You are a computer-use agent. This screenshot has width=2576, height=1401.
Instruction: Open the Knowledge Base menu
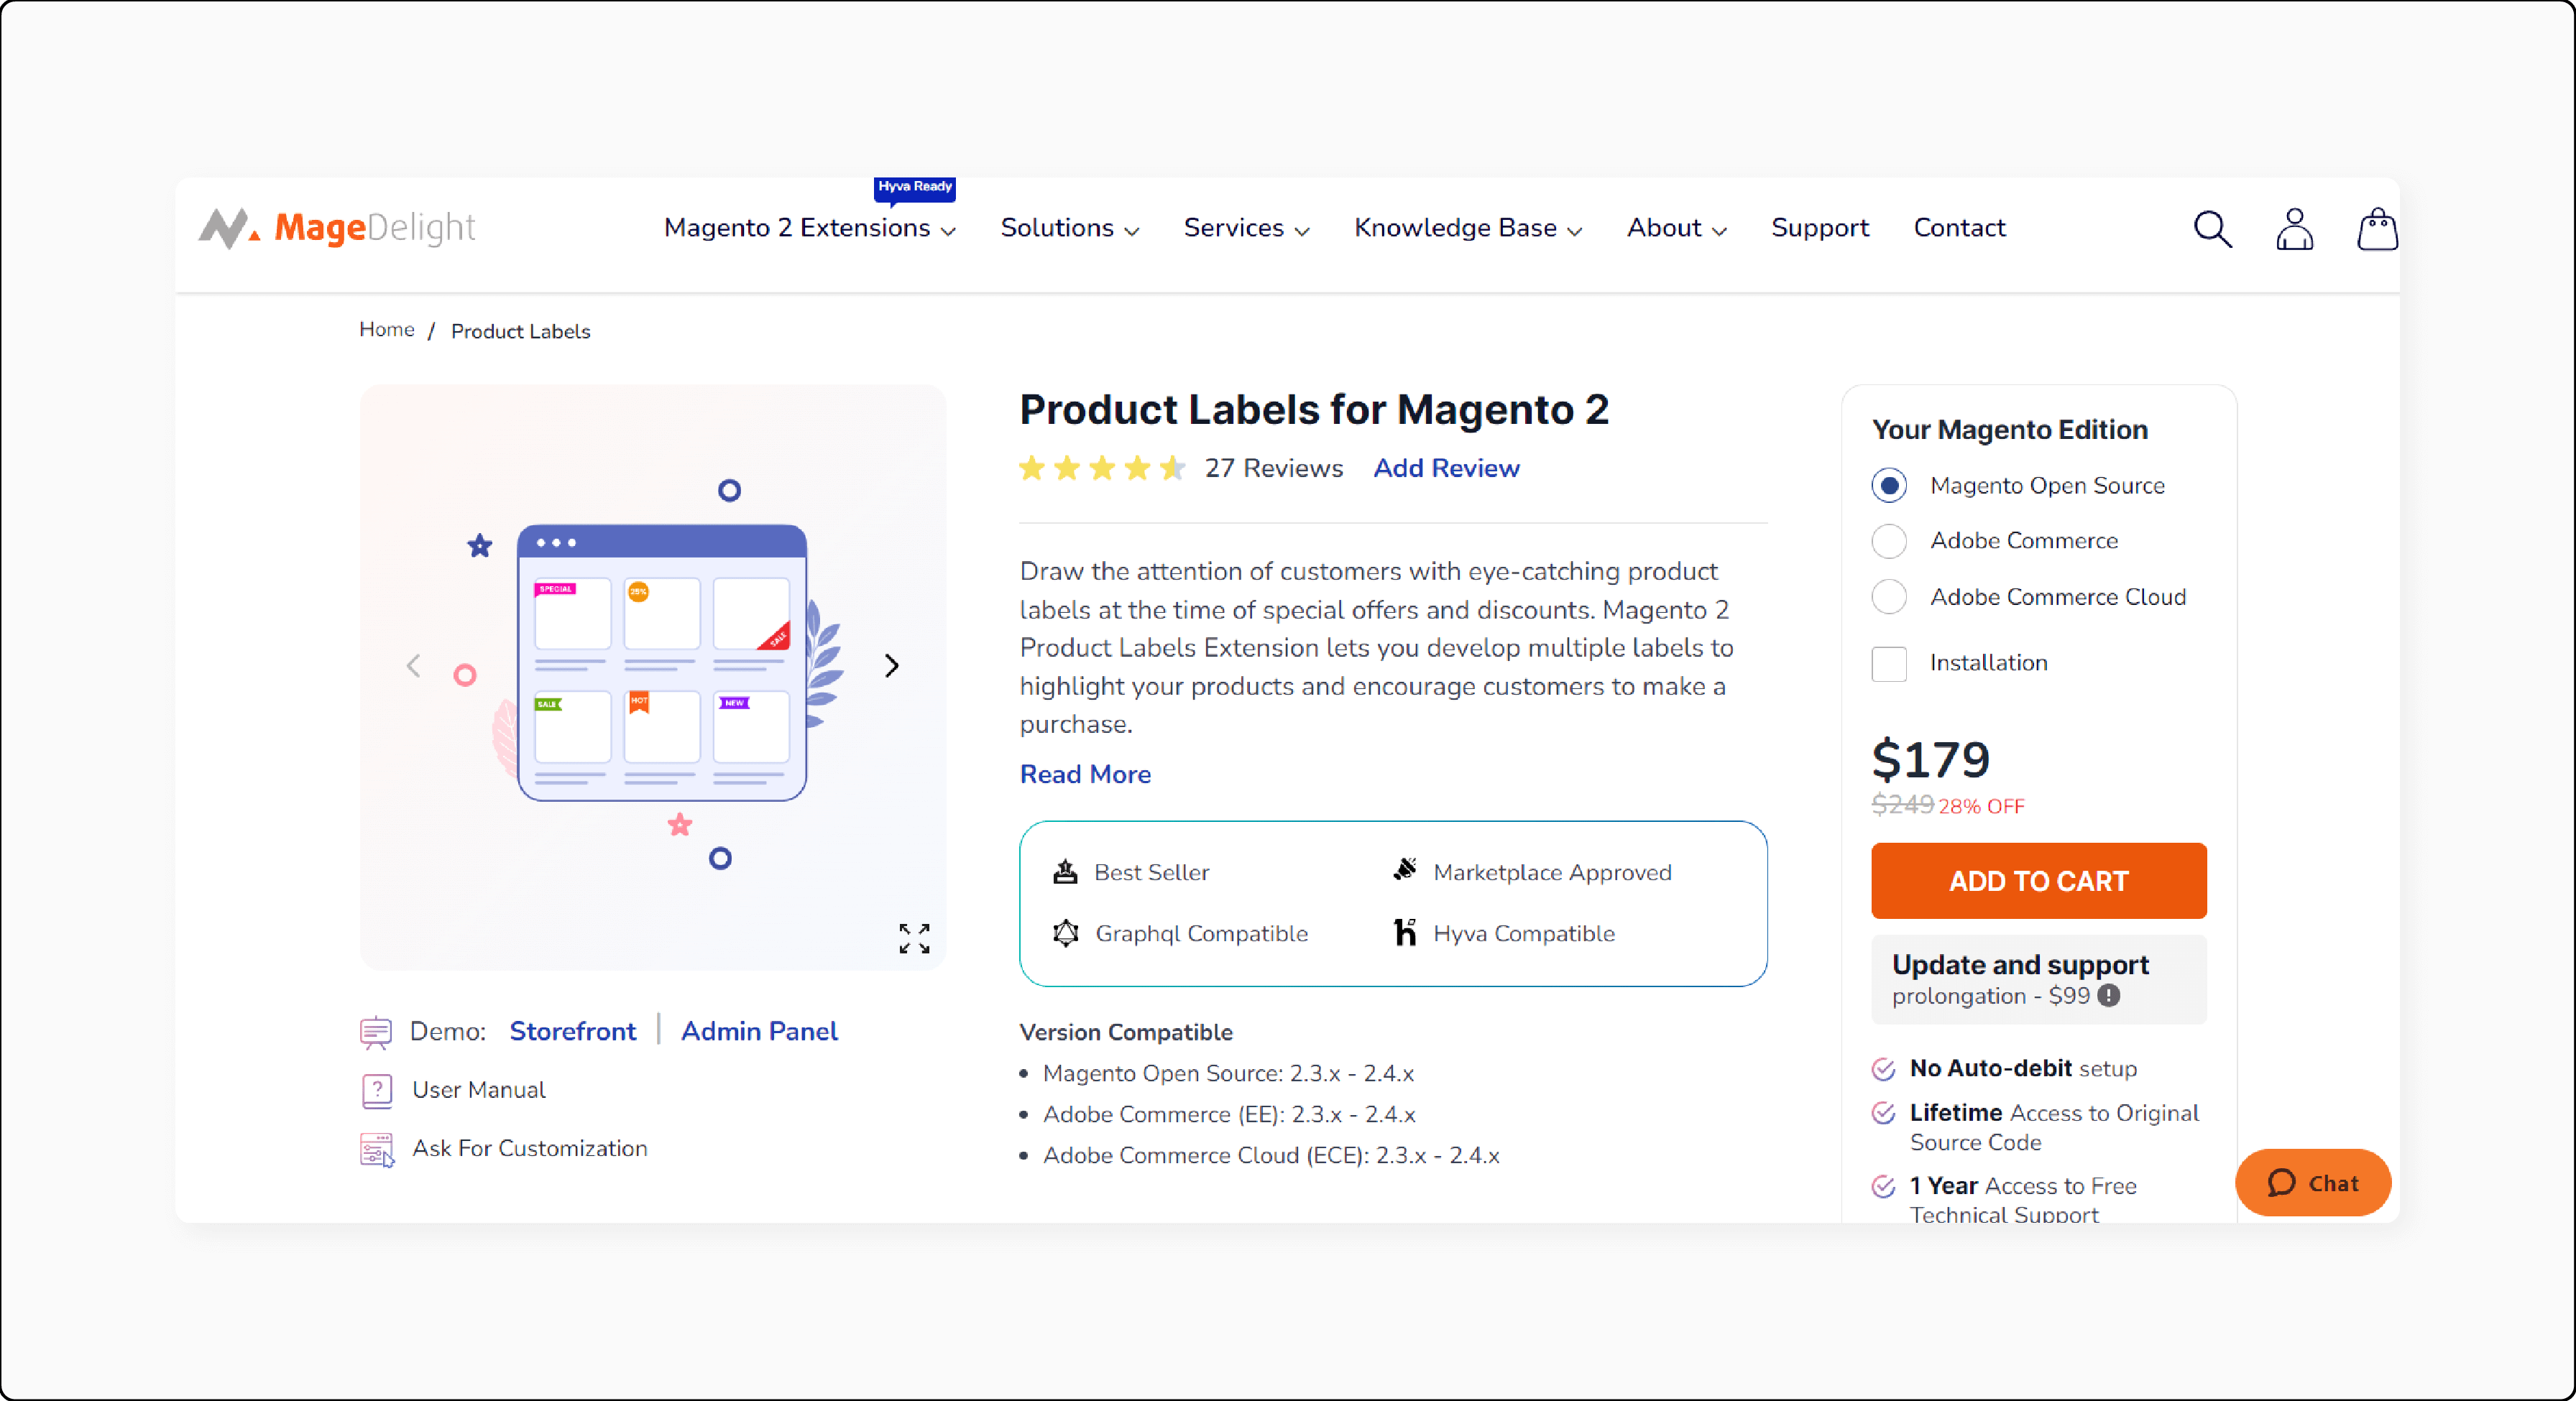click(x=1466, y=226)
